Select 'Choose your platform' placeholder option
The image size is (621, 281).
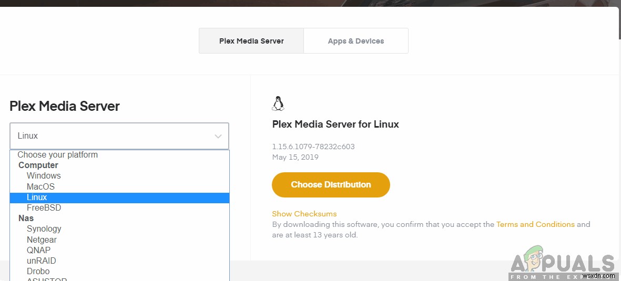pyautogui.click(x=119, y=155)
